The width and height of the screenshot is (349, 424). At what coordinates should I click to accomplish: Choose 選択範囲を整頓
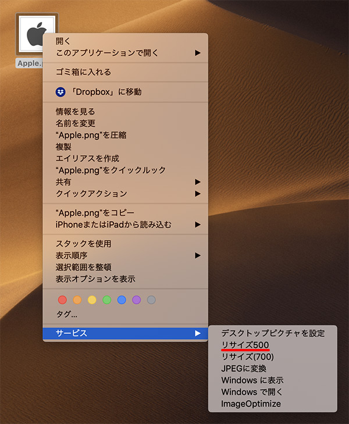[x=125, y=267]
